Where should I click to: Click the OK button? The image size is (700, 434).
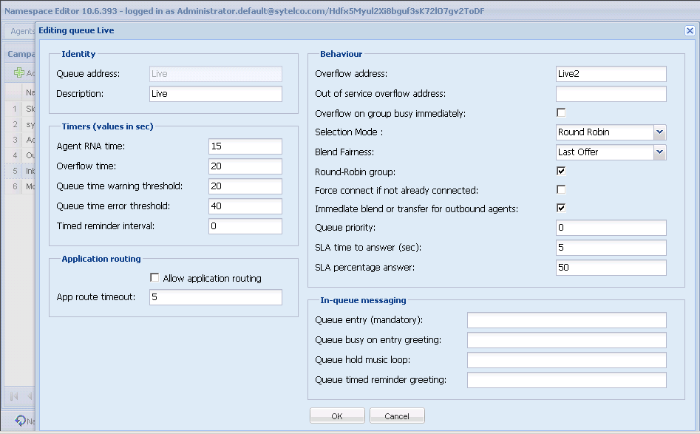click(x=337, y=416)
